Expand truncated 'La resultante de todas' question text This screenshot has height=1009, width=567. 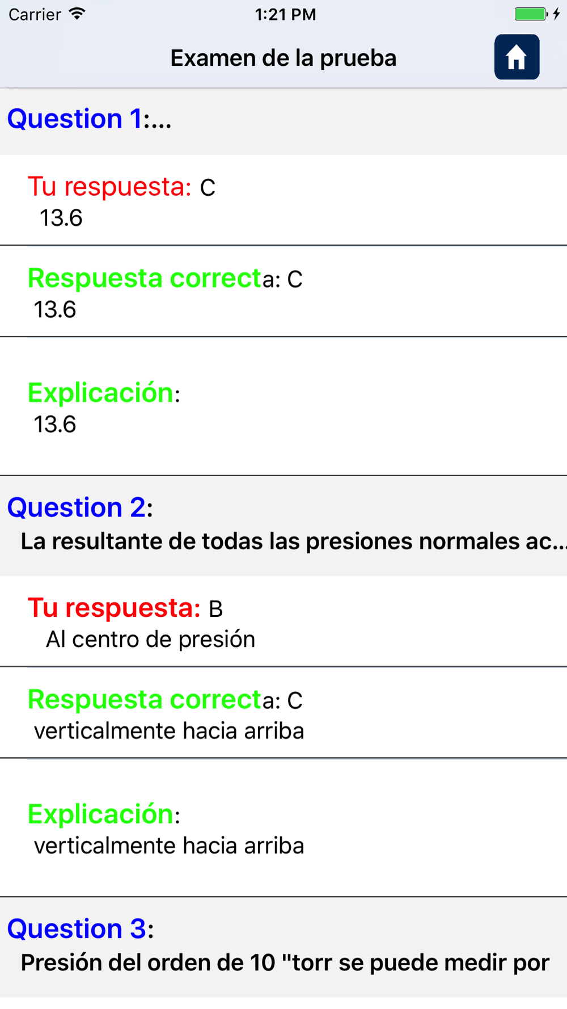pos(294,541)
